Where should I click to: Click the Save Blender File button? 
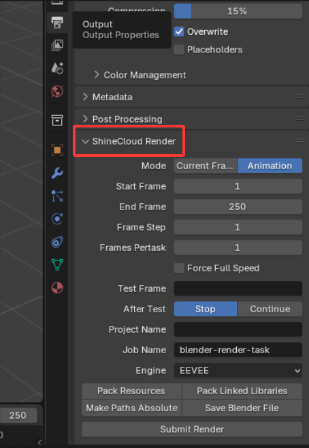[242, 408]
